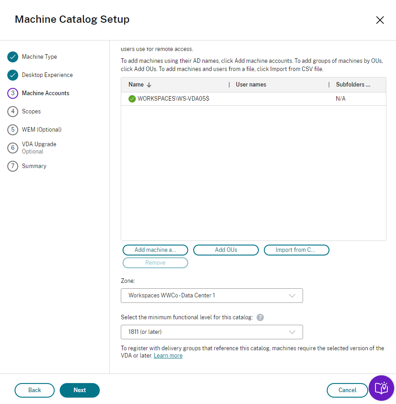Click Import from CSV file button
The height and width of the screenshot is (404, 396).
(296, 250)
